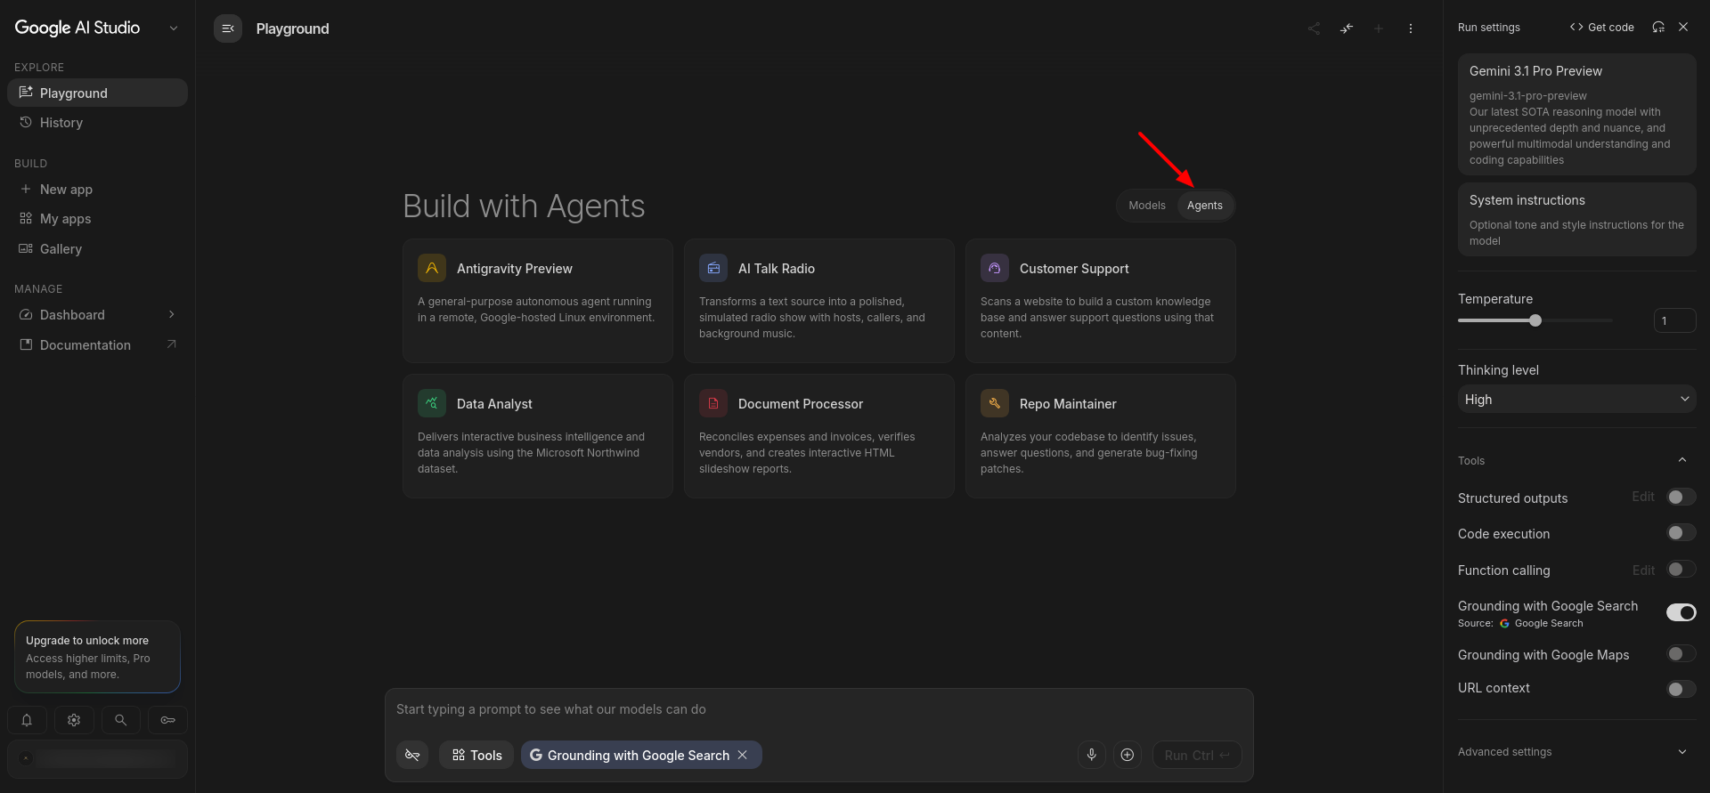Click the Document Processor agent icon
Image resolution: width=1710 pixels, height=793 pixels.
point(713,403)
